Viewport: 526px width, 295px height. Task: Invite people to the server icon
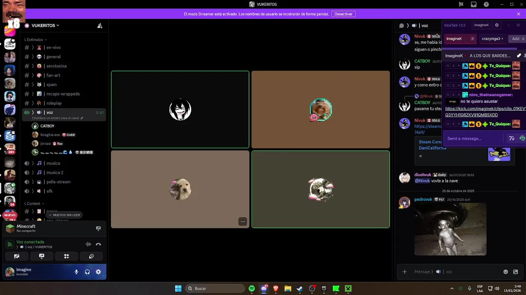coord(100,25)
